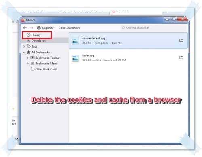Click the Bookmarks Menu icon

point(32,63)
